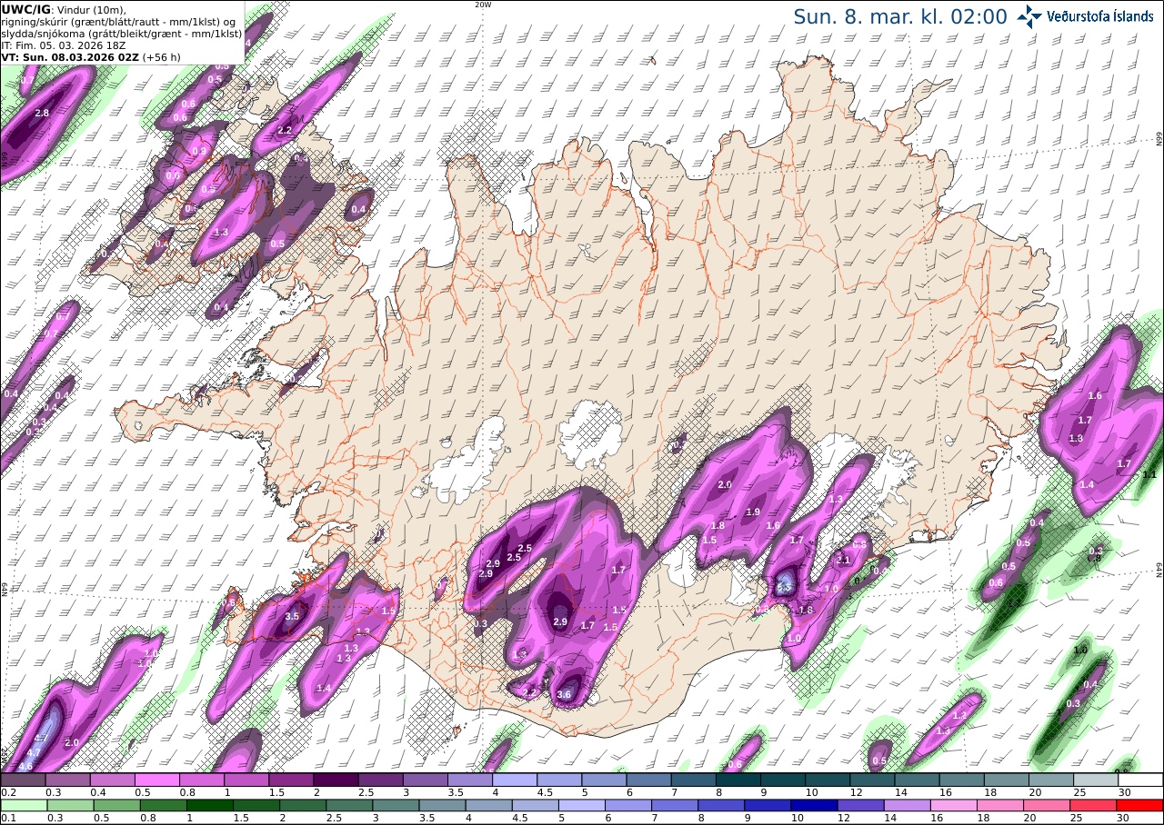Select the snow legend swatch labeled 12
Viewport: 1164px width, 825px height.
point(873,780)
